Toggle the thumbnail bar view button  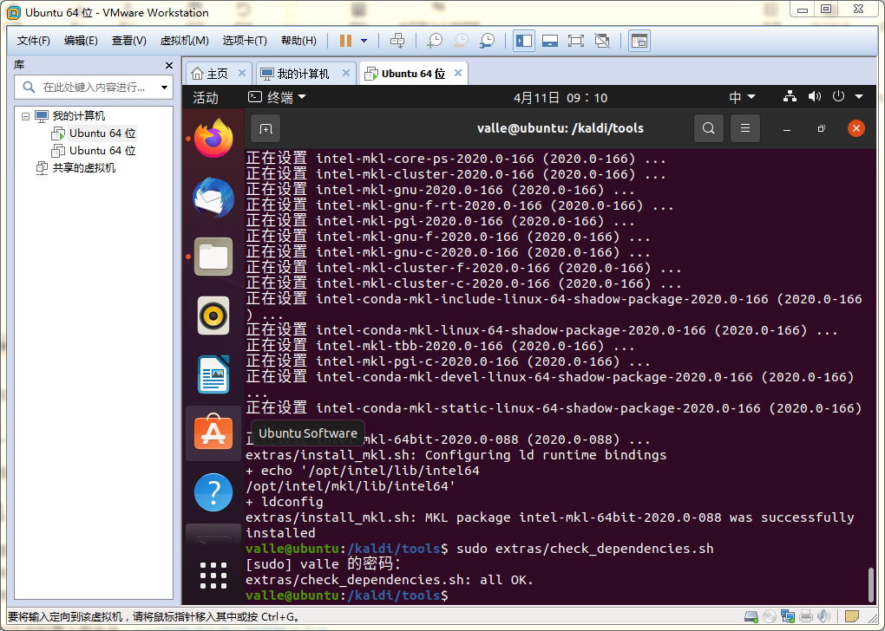(x=550, y=41)
